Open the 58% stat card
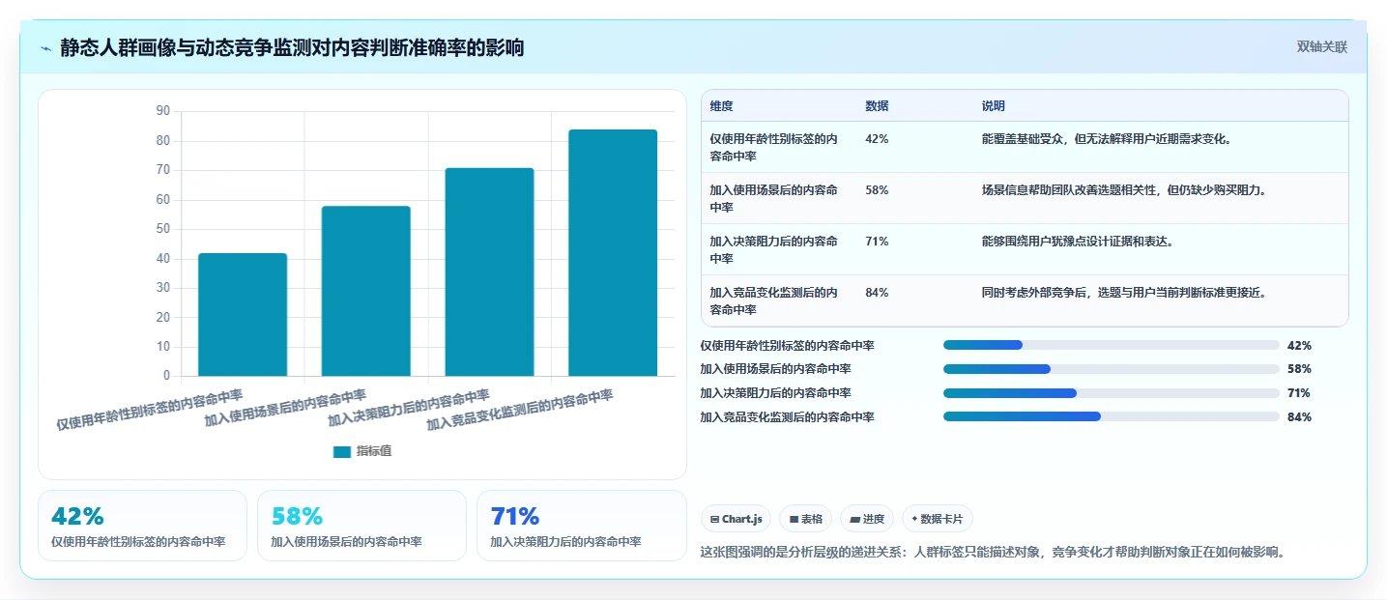1387x600 pixels. [362, 526]
